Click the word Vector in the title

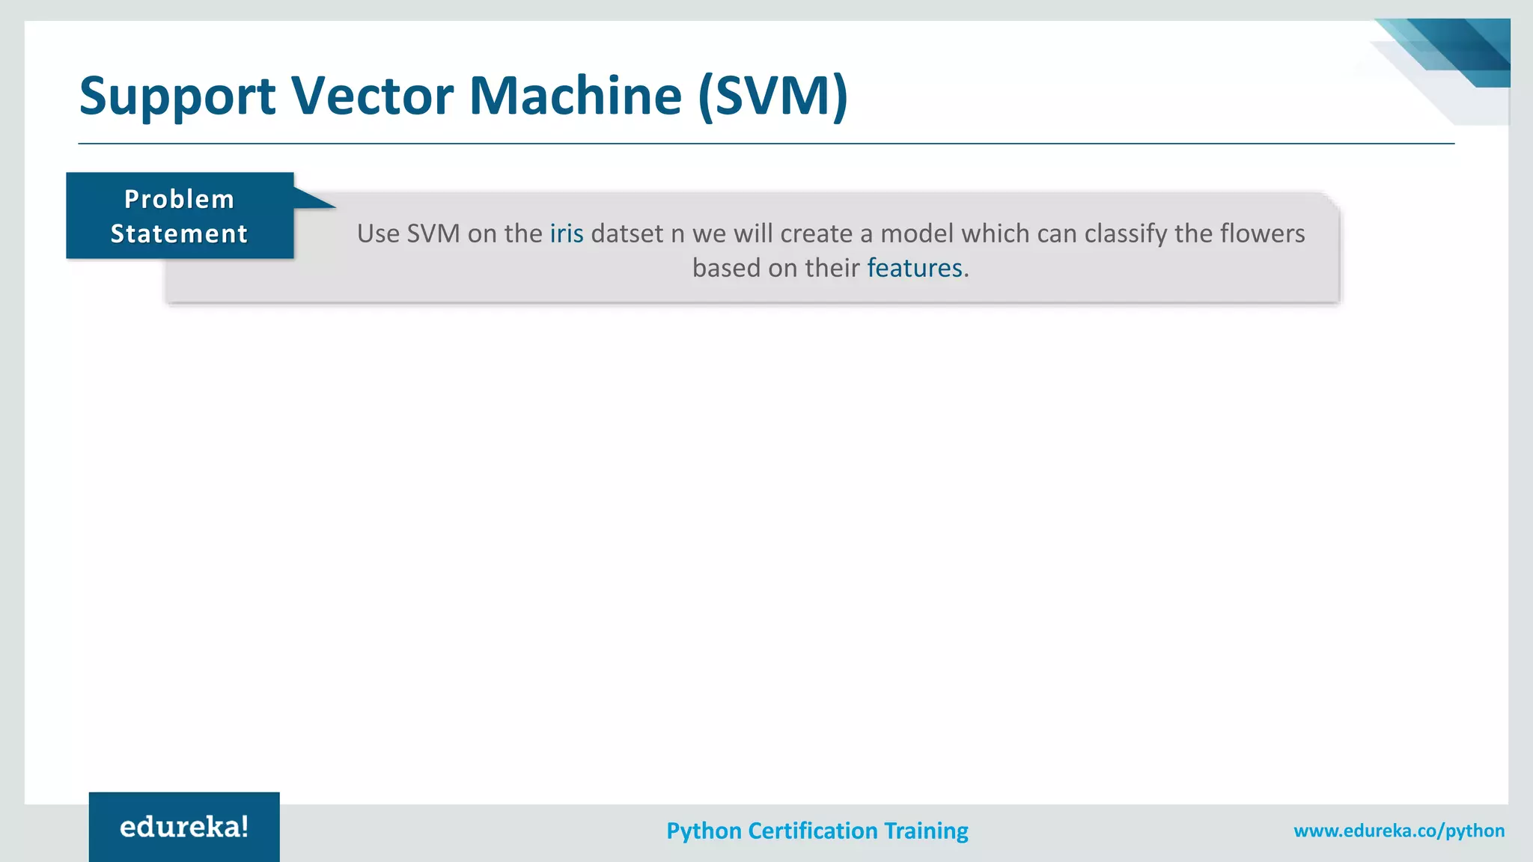click(372, 96)
